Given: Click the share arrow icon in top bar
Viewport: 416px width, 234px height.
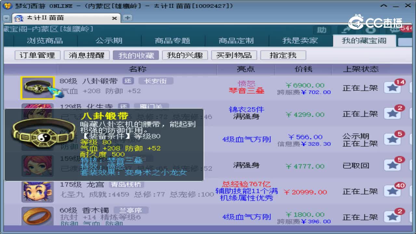Looking at the screenshot, I should click(346, 30).
